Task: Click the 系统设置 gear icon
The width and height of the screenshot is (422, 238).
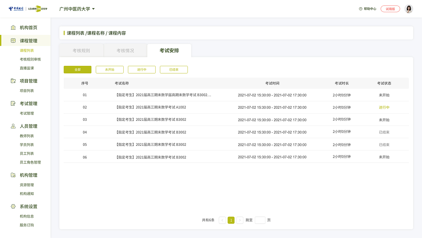Action: (13, 206)
